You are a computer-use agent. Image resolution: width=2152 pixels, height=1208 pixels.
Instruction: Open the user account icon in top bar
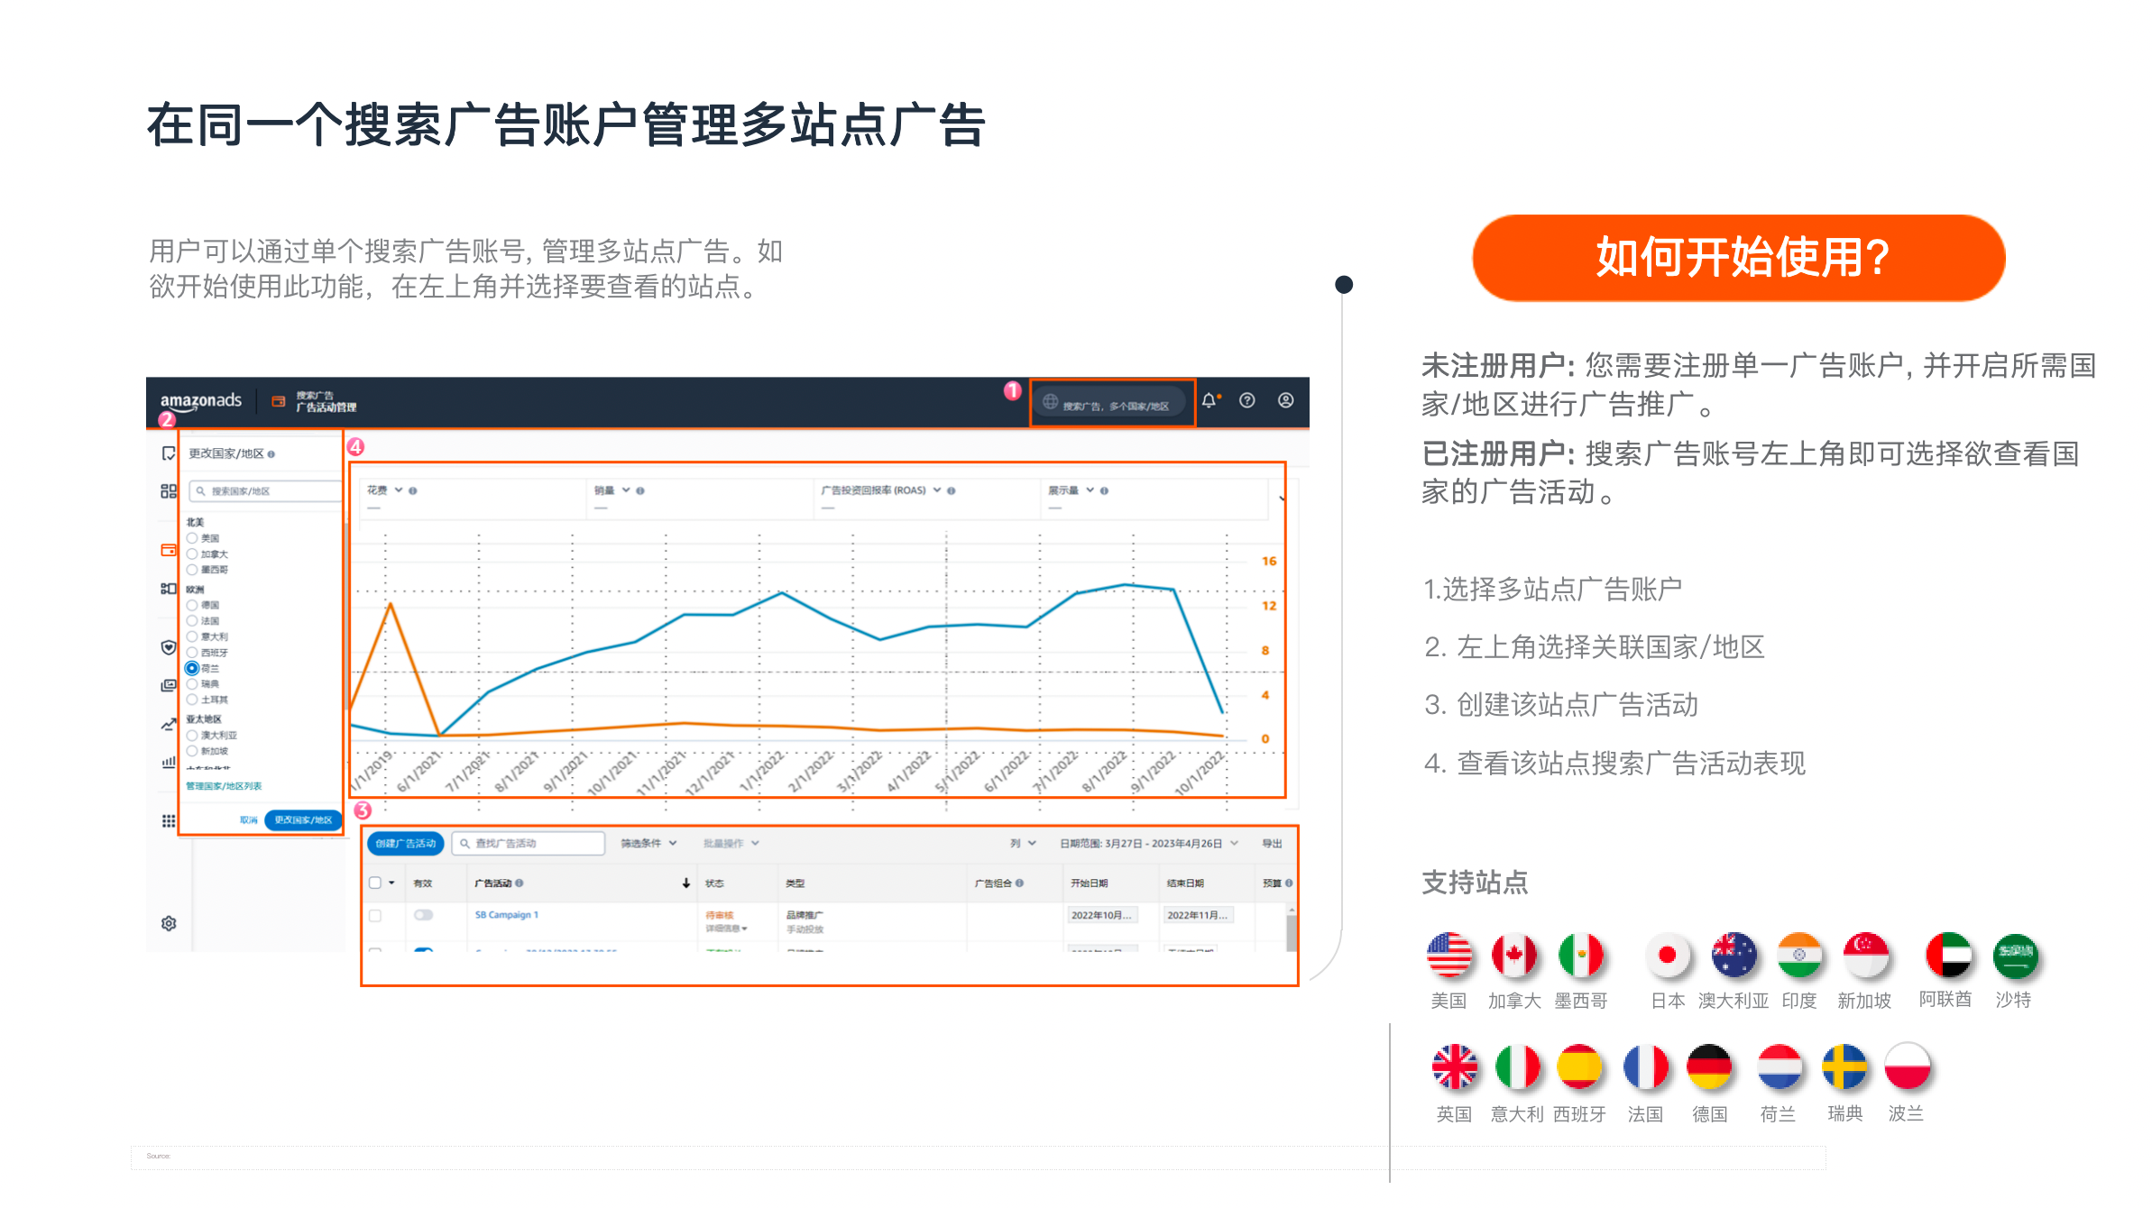tap(1286, 400)
